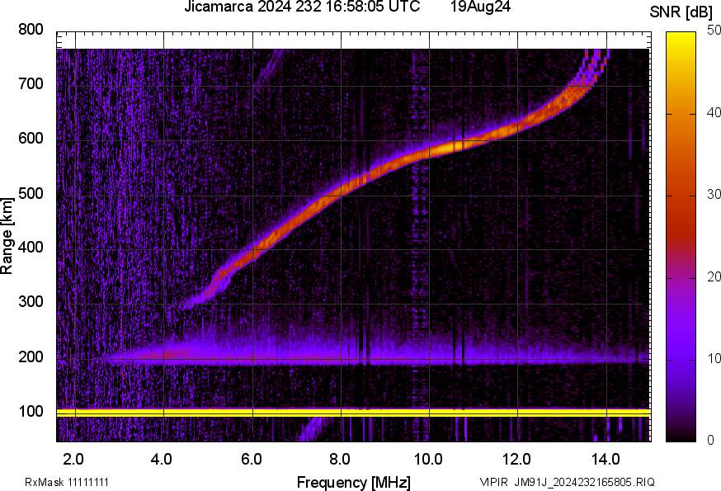Click the RxMask 11111111 label

(x=67, y=482)
